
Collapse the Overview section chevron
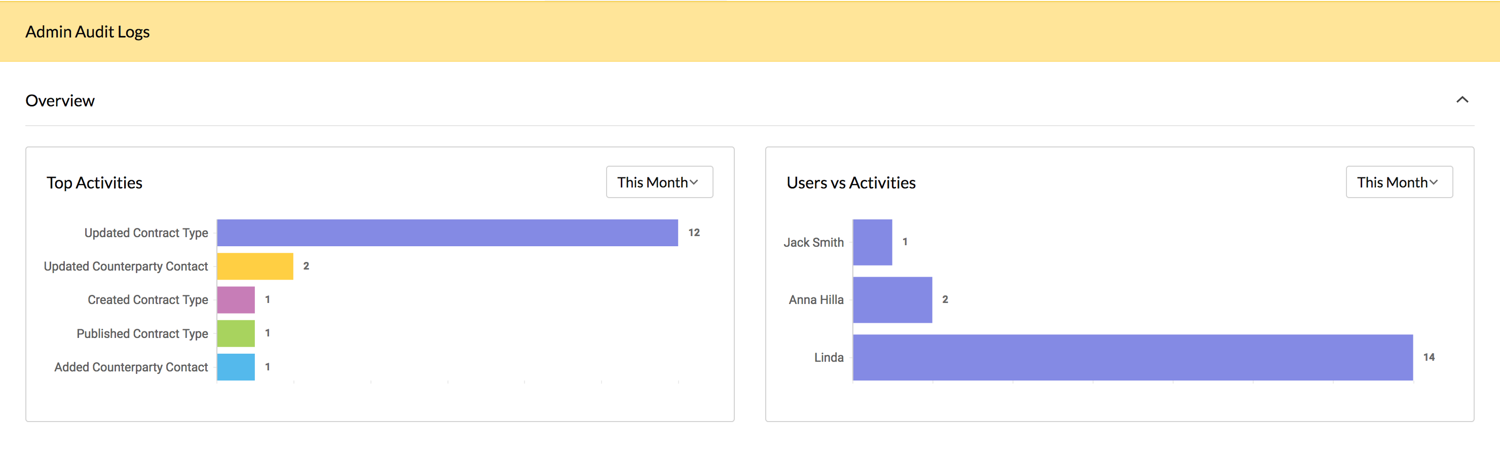[1461, 100]
